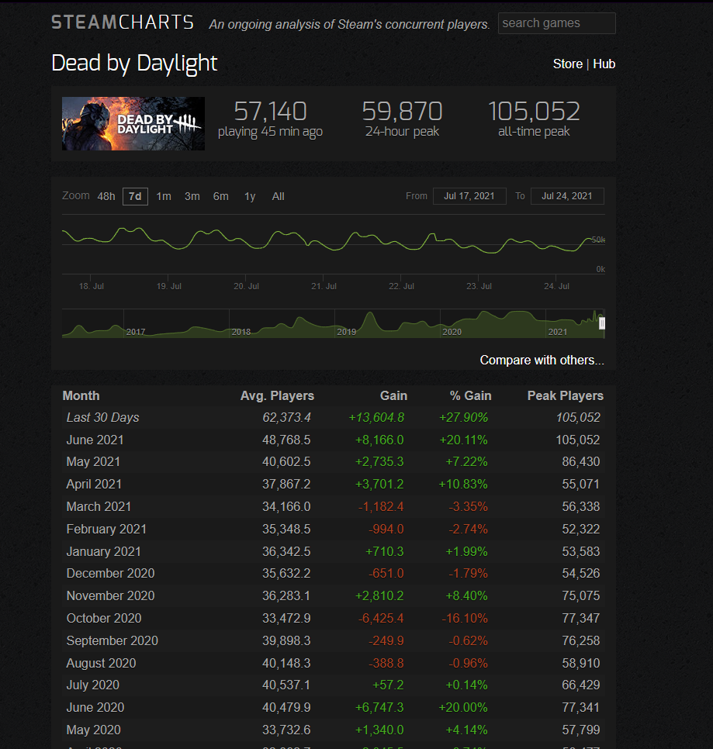
Task: Click percent gain +20.00%
Action: [x=463, y=707]
